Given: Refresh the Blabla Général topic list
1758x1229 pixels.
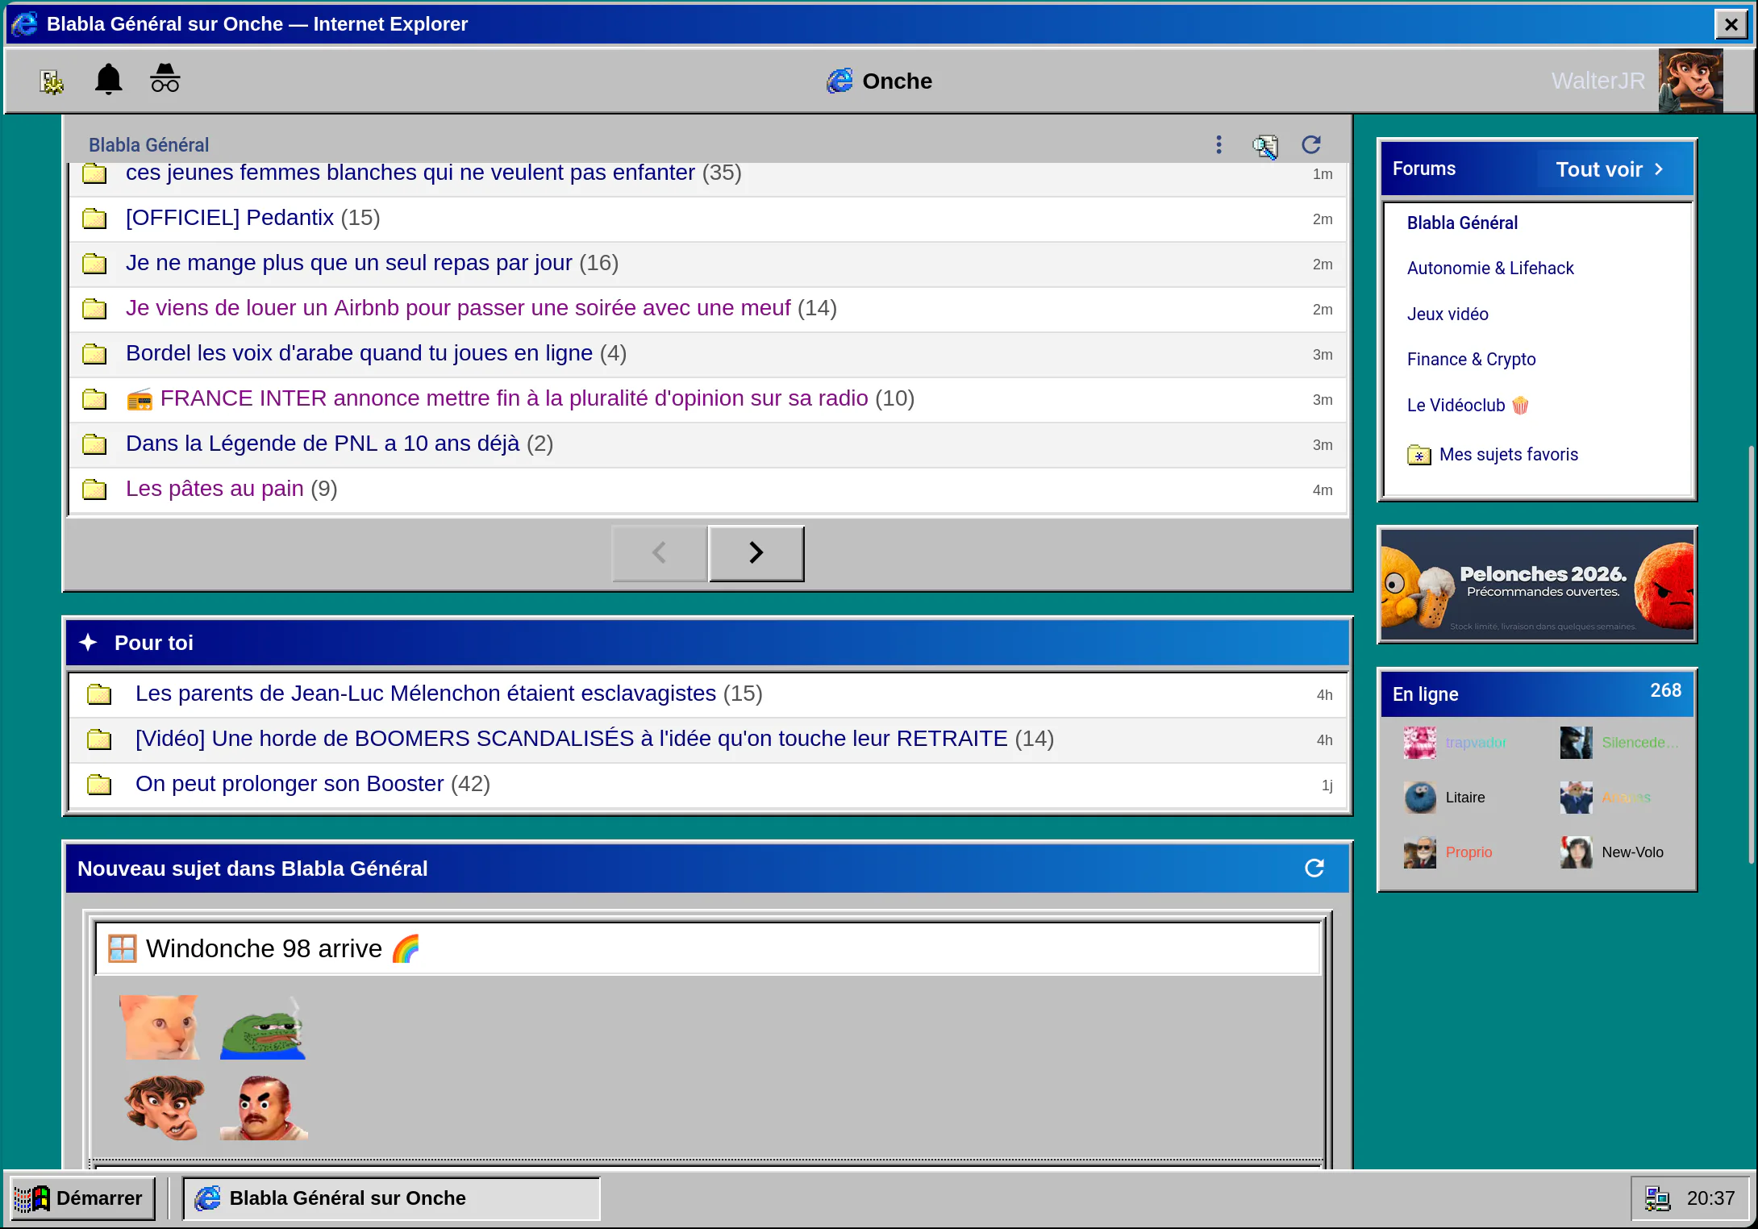Looking at the screenshot, I should (1311, 144).
